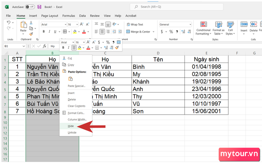
Task: Click Decrease Decimal in the Number group
Action: tap(189, 31)
